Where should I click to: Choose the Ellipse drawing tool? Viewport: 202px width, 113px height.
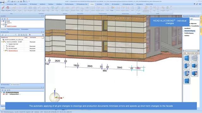(x=44, y=9)
